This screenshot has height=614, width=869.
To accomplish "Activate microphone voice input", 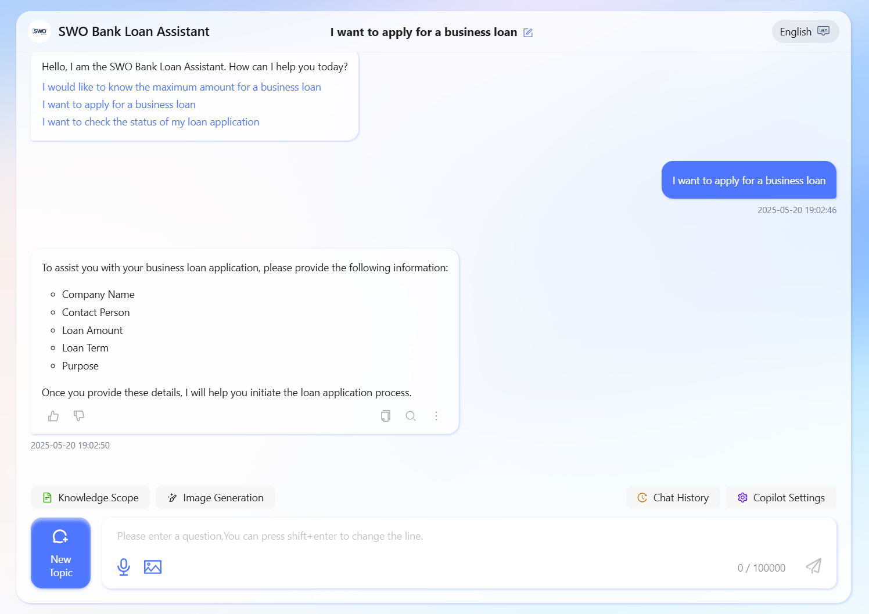I will (124, 567).
